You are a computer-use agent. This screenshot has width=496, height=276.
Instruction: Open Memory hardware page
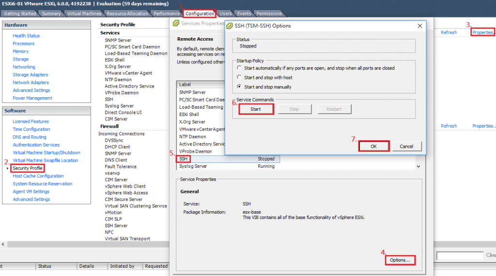coord(20,51)
